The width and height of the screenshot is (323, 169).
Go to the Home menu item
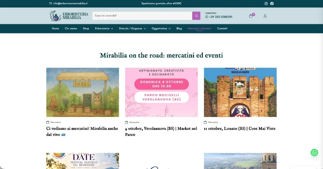point(55,29)
